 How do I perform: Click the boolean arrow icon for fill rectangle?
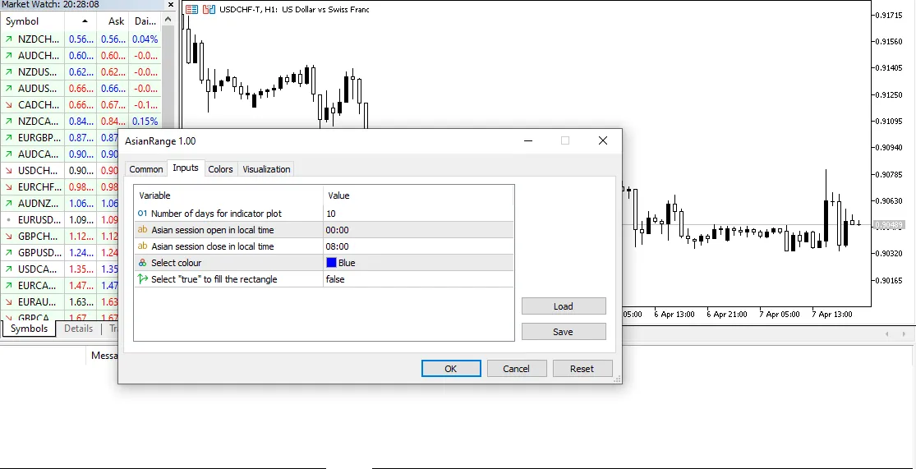pos(143,279)
